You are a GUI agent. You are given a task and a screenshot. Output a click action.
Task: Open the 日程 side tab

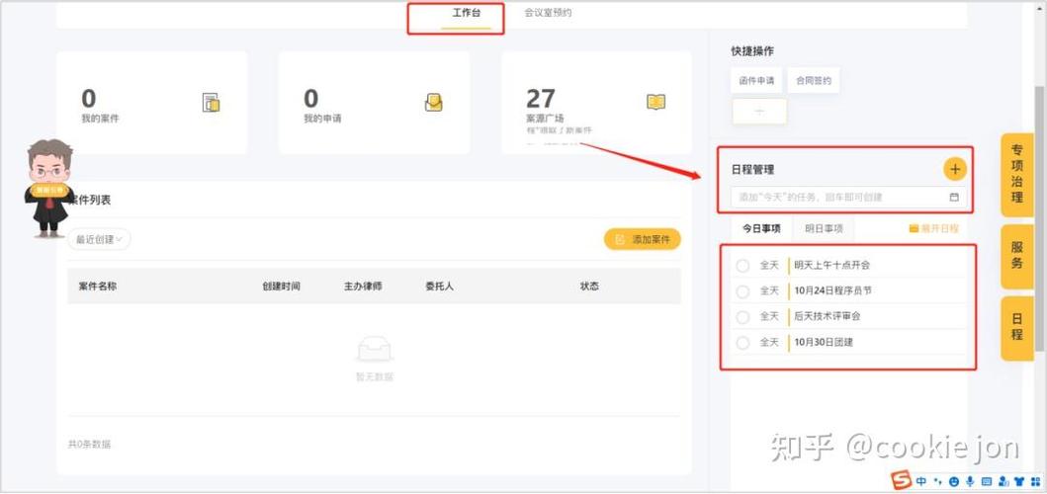pos(1016,327)
